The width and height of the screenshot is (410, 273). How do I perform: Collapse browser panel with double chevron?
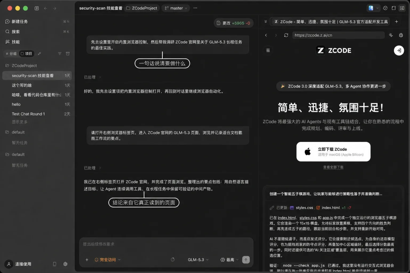(x=266, y=22)
